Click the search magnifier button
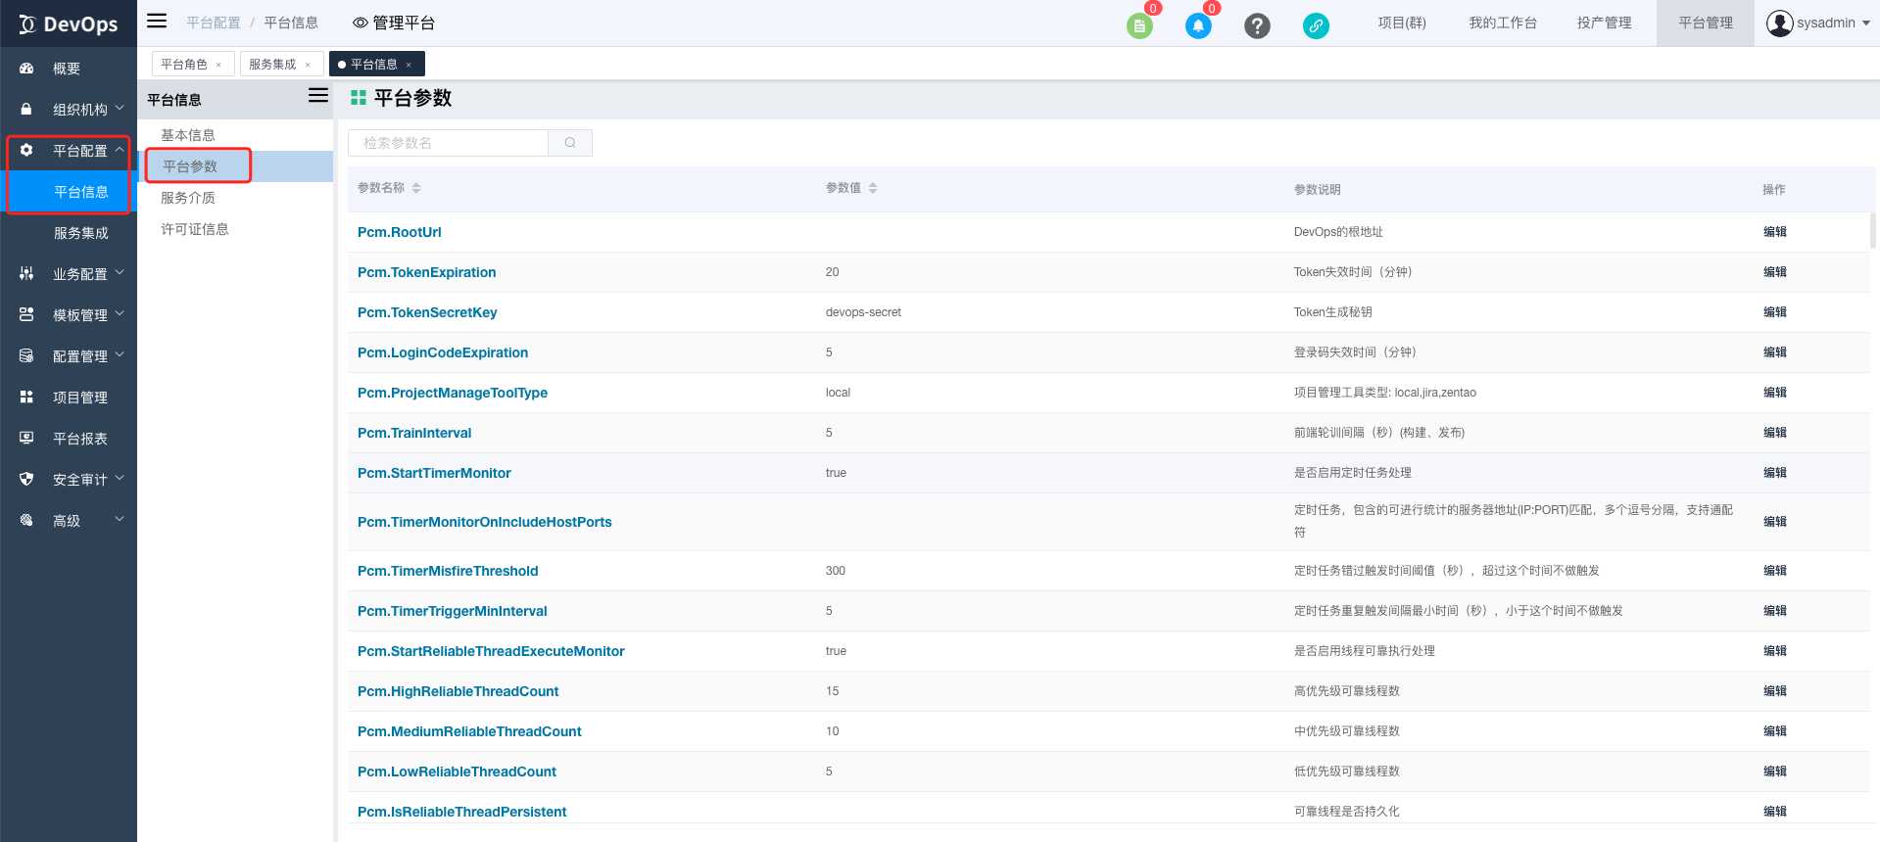This screenshot has height=842, width=1880. click(x=570, y=143)
